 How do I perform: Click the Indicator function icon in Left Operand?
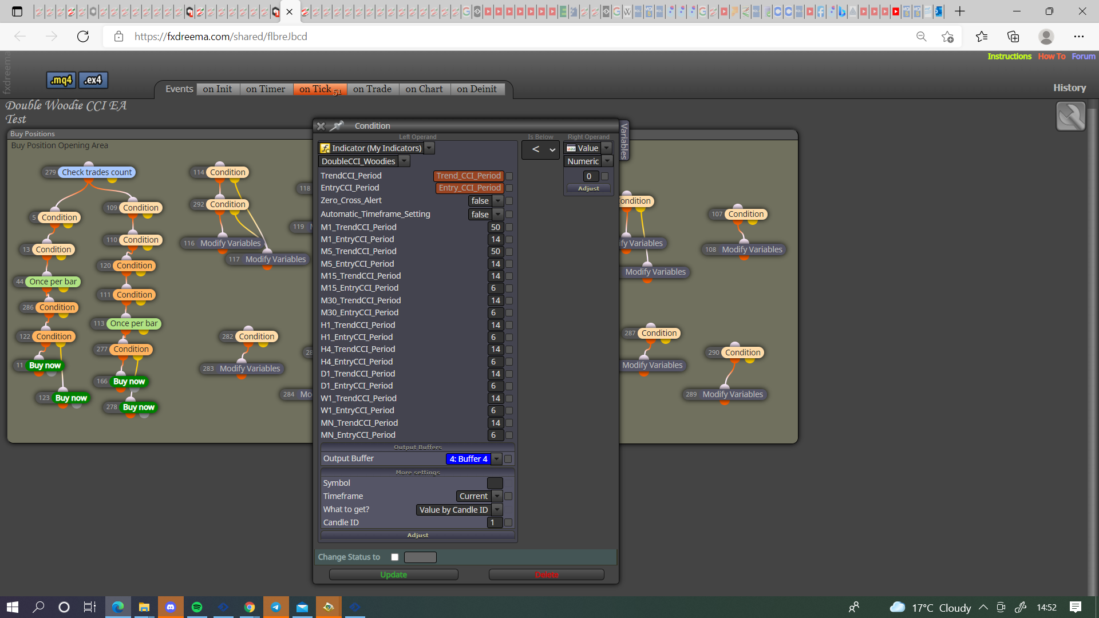click(x=325, y=148)
